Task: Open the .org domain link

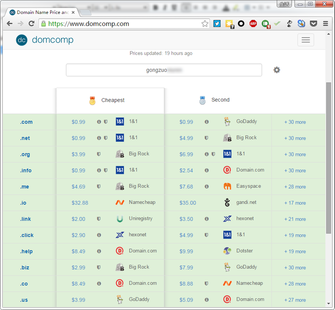Action: [x=25, y=154]
